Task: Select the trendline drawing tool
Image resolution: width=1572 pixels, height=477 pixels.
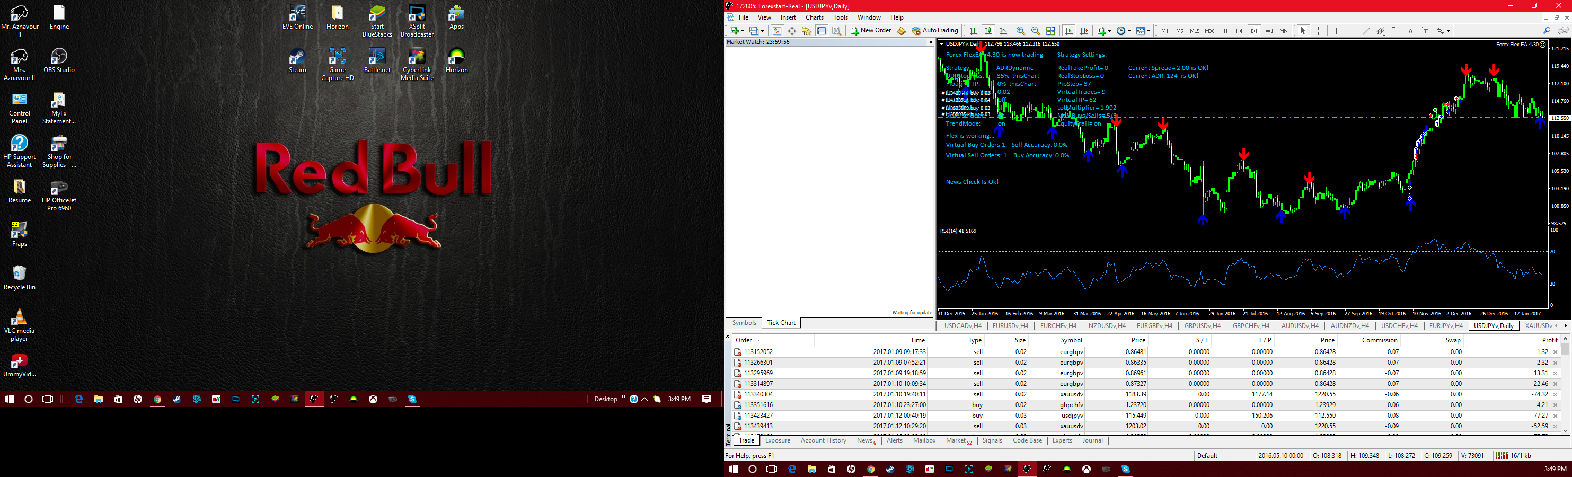Action: click(x=1366, y=31)
